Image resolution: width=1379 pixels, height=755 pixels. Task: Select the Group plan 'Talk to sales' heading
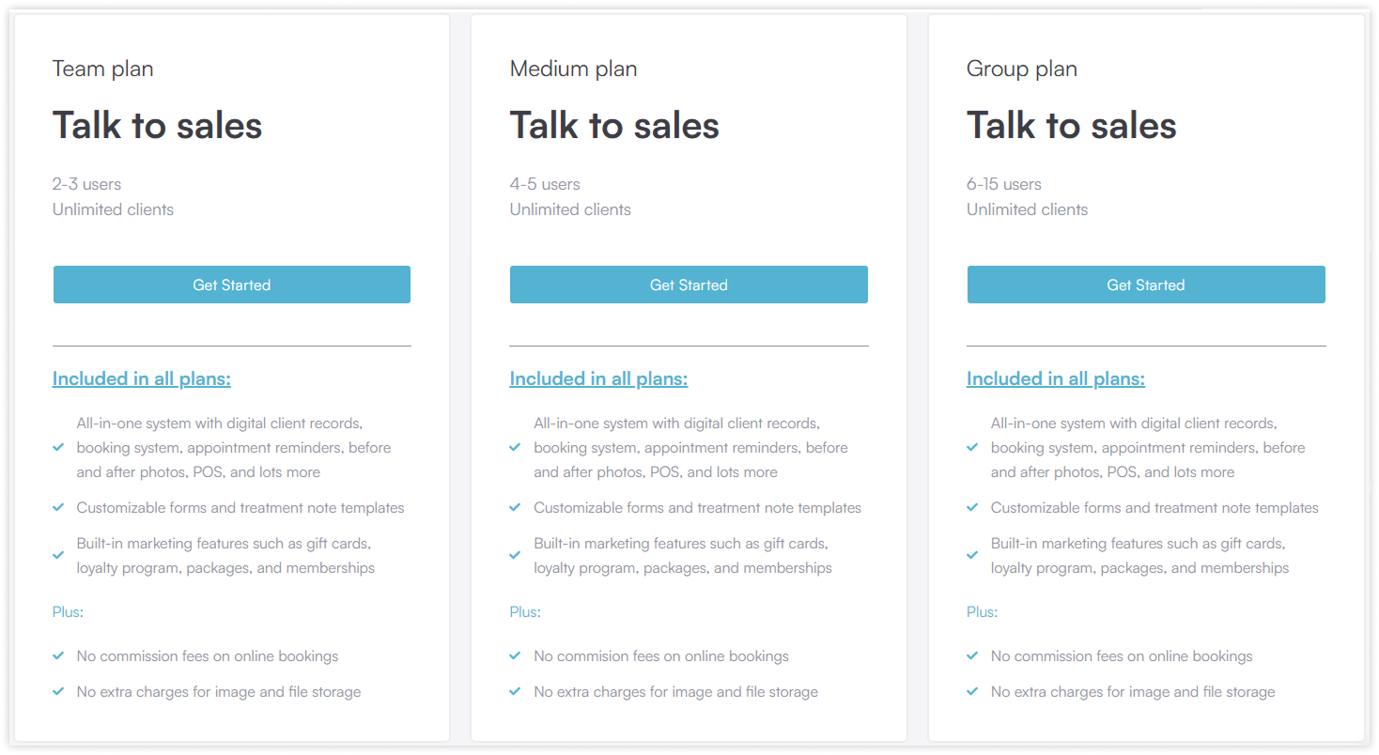(x=1072, y=126)
